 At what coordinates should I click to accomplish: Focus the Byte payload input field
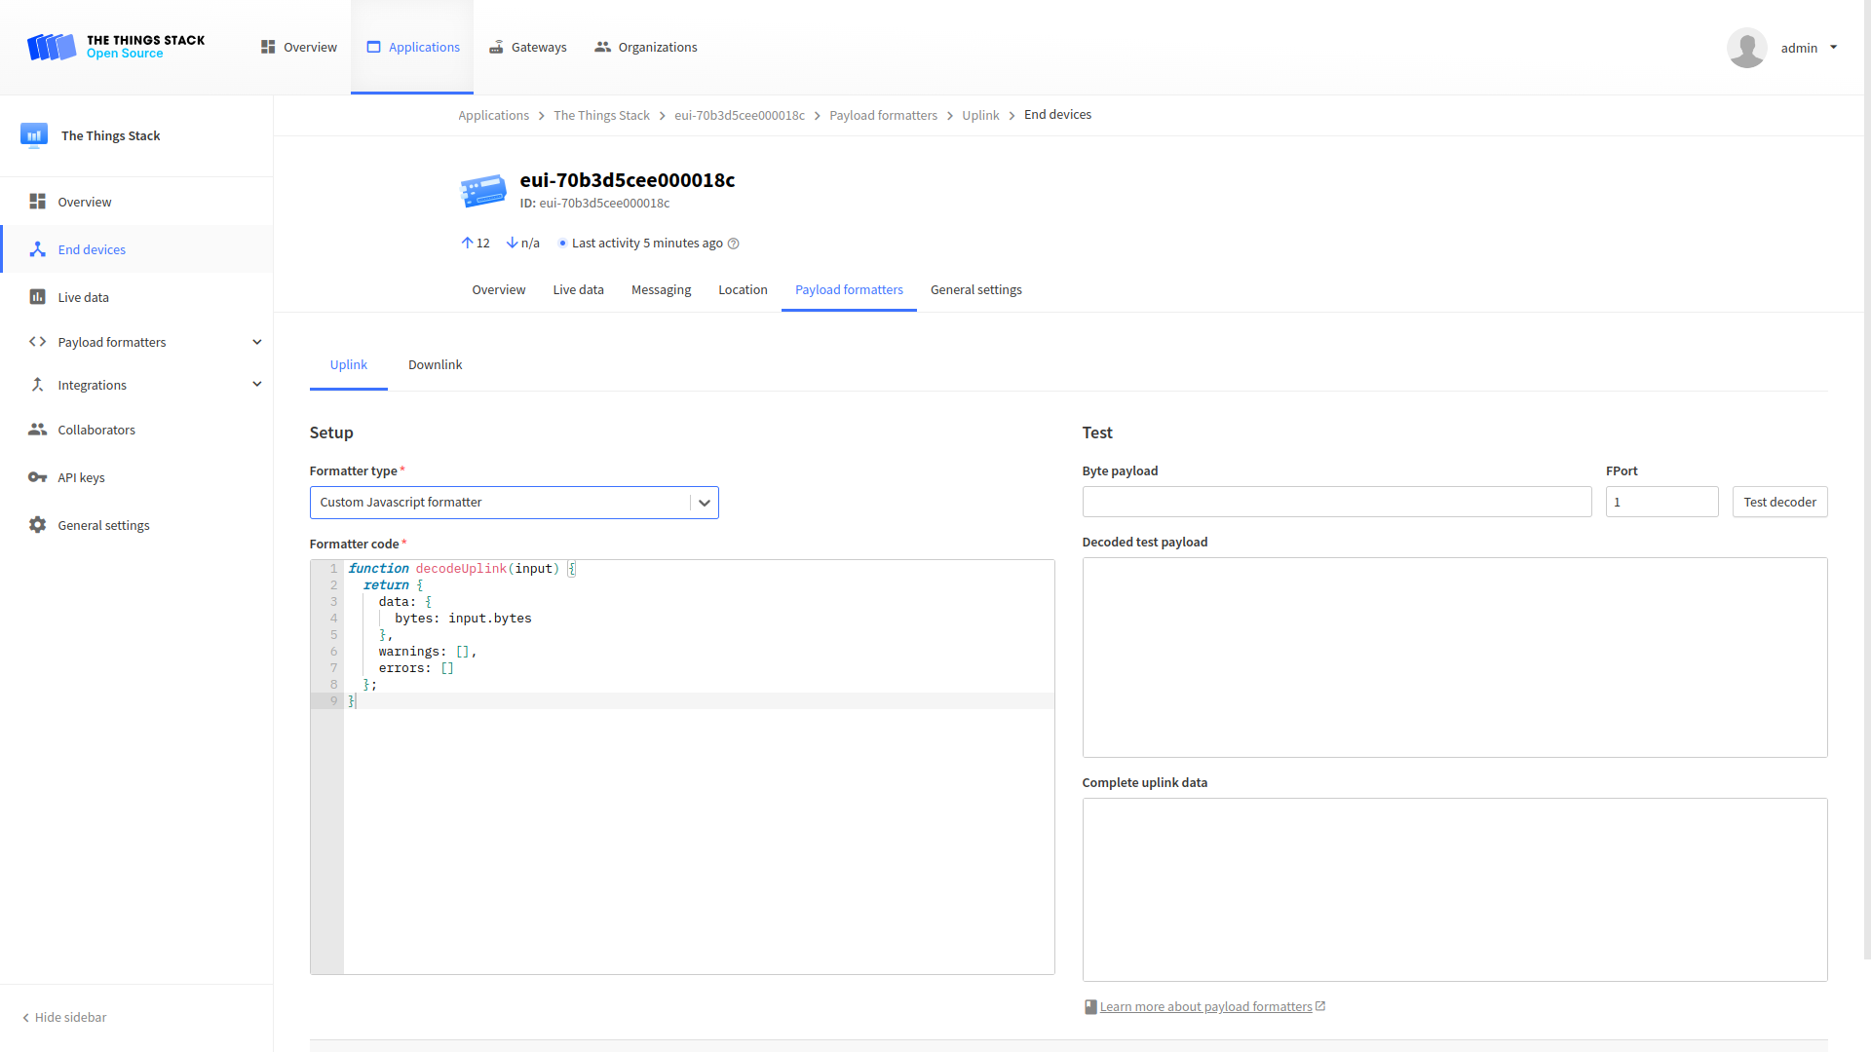[x=1336, y=502]
